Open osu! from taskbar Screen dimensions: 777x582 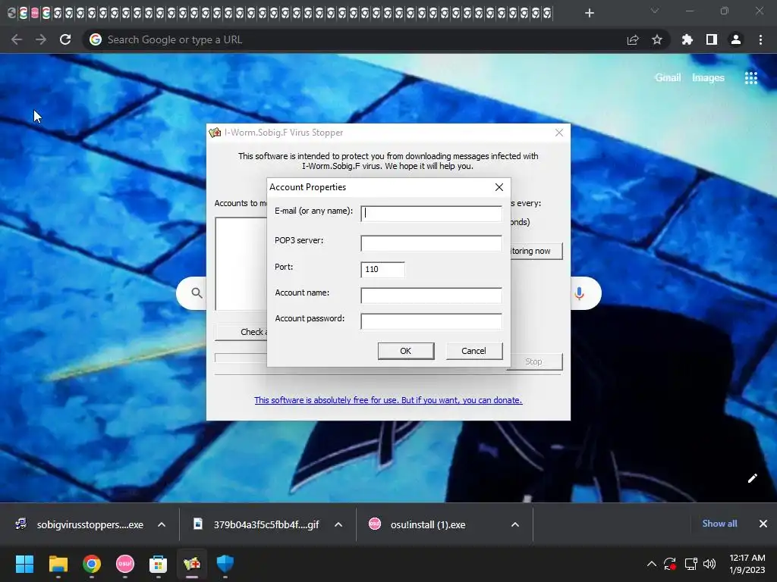(125, 564)
